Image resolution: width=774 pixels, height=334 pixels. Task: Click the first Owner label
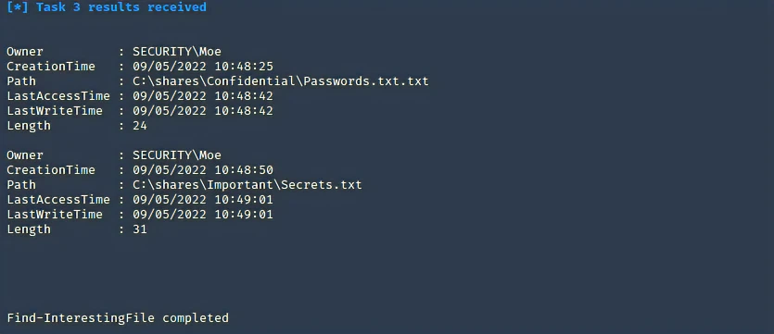pos(25,52)
